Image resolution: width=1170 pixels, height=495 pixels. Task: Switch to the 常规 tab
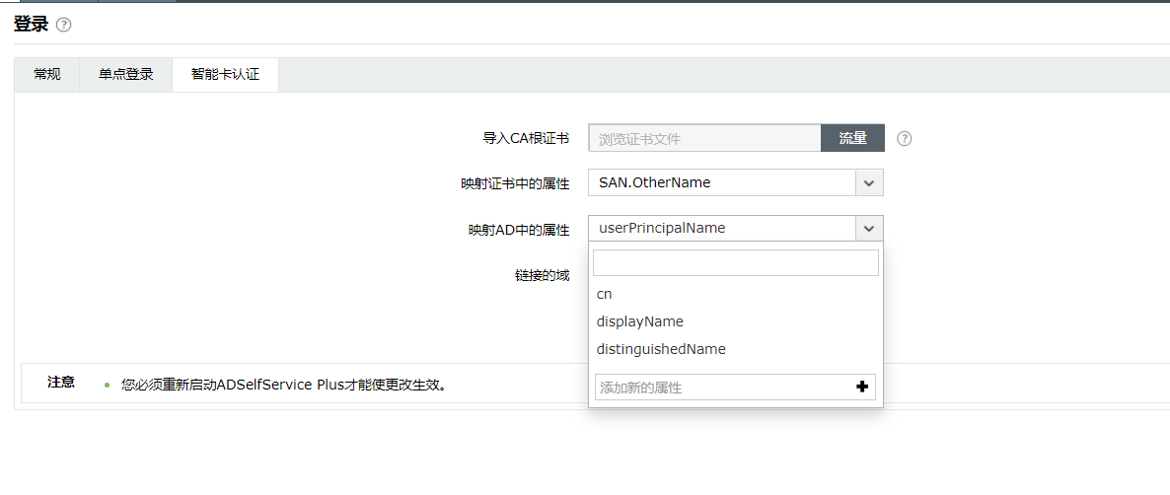[47, 74]
